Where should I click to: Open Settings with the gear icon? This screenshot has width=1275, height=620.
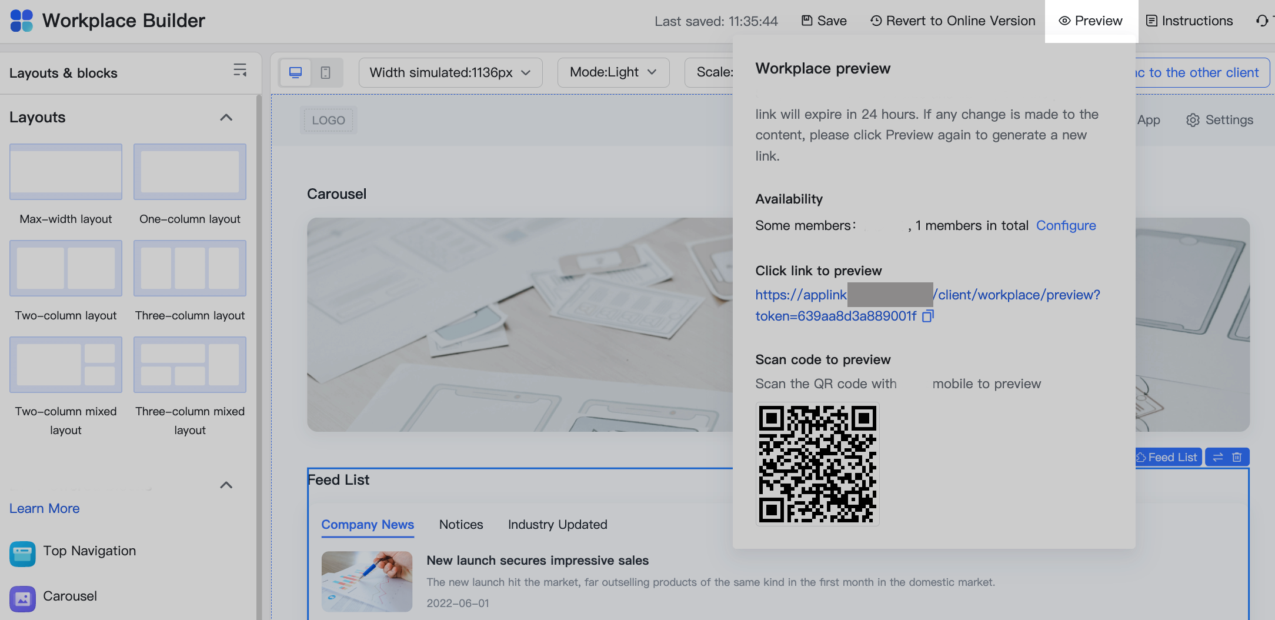tap(1220, 119)
